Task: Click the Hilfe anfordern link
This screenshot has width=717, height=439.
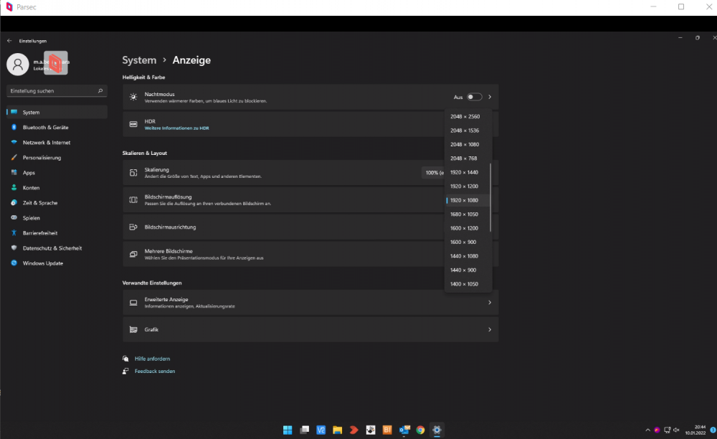Action: [x=152, y=359]
